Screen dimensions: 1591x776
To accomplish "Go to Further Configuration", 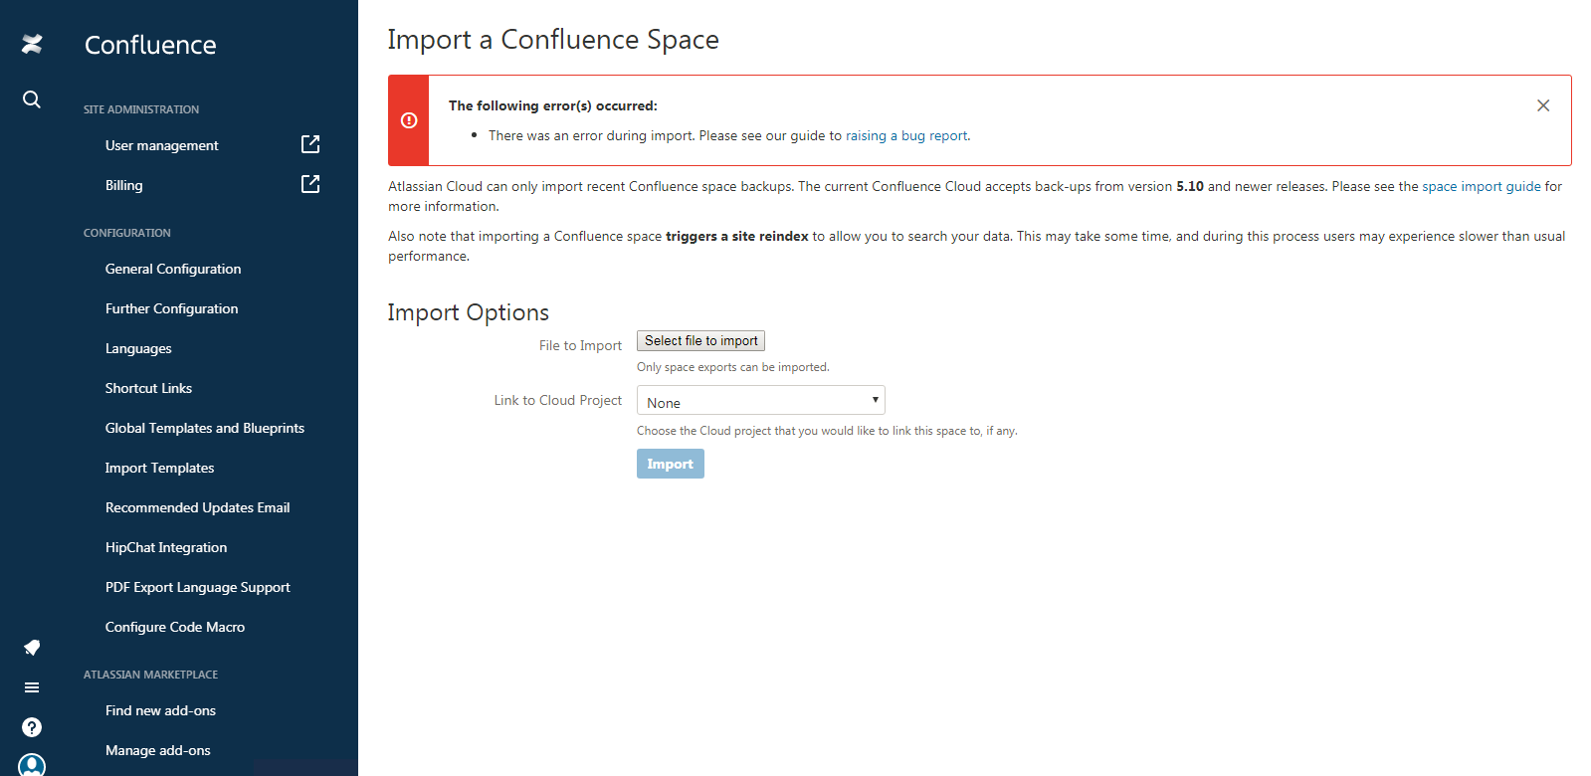I will pos(172,308).
